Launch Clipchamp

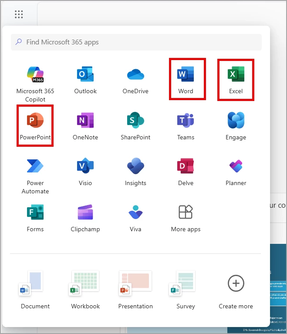(85, 218)
